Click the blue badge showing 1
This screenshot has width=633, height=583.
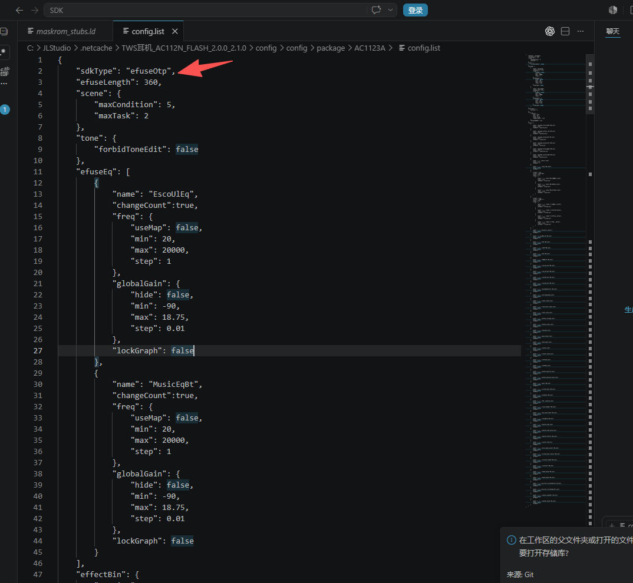(5, 110)
